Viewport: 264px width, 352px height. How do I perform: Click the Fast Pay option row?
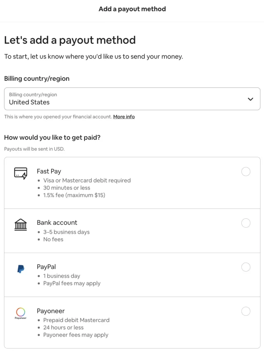coord(132,183)
